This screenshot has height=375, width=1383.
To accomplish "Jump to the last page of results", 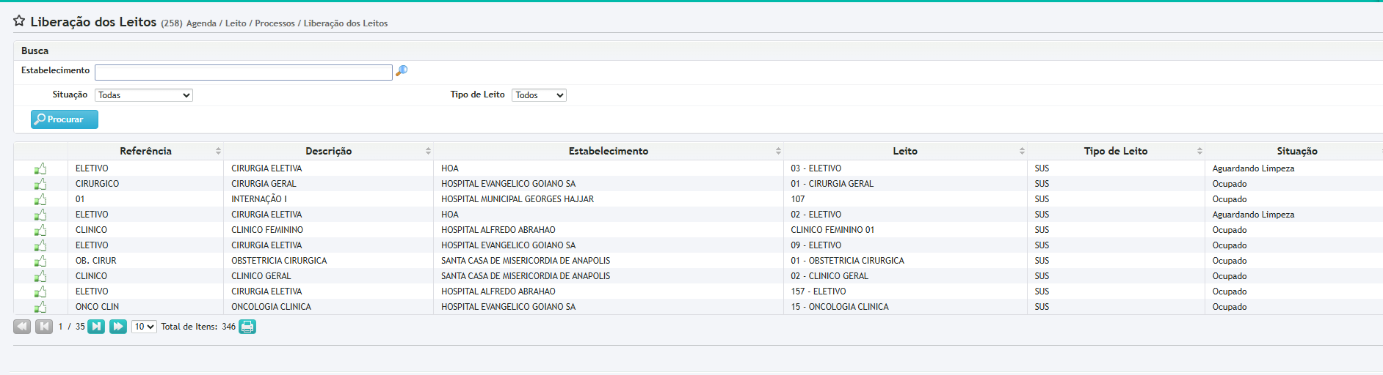I will (x=117, y=327).
